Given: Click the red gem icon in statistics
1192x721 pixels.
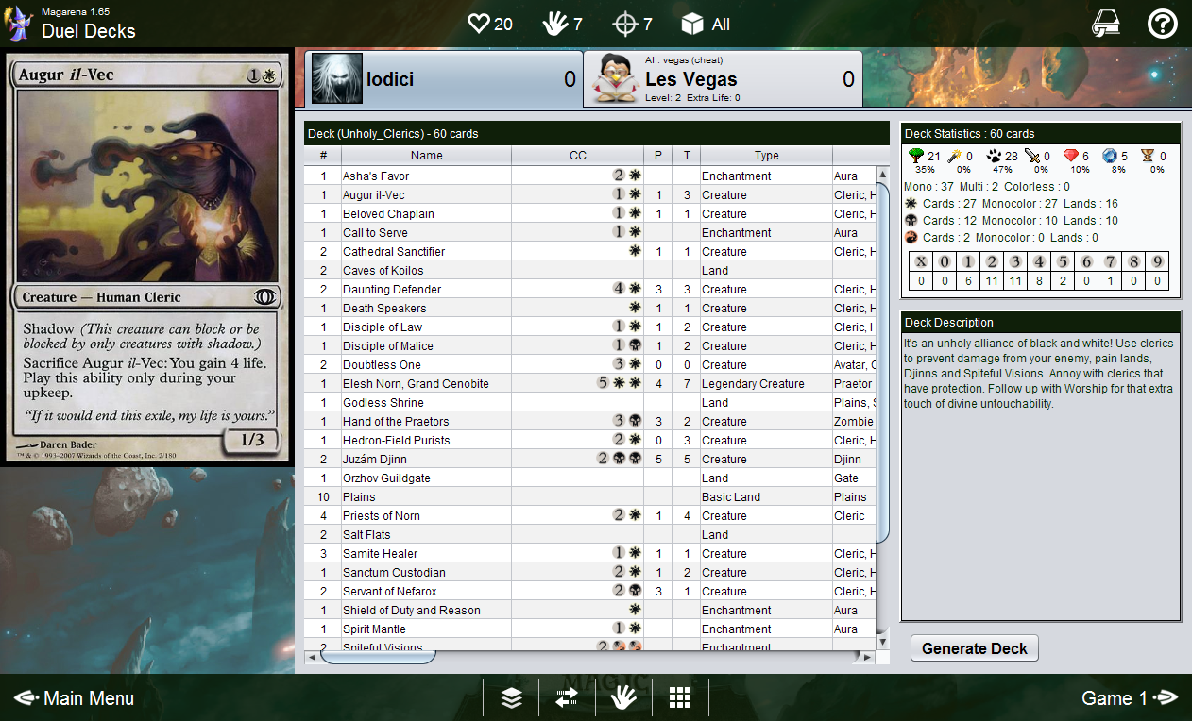Looking at the screenshot, I should [x=1070, y=156].
